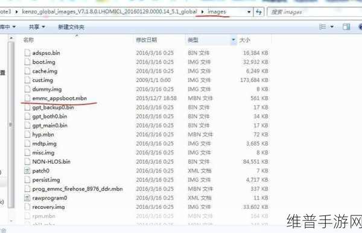Click the NON-HLOS.bin file icon

(x=27, y=161)
